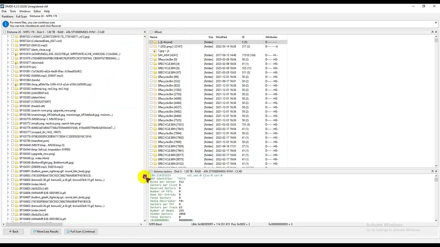Click the folder icon of $RECYCLE.BIN [7551]

(x=155, y=125)
